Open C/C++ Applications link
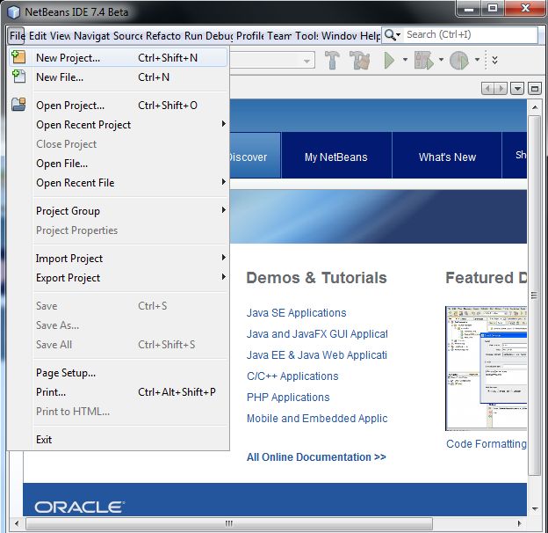The height and width of the screenshot is (533, 548). (292, 376)
